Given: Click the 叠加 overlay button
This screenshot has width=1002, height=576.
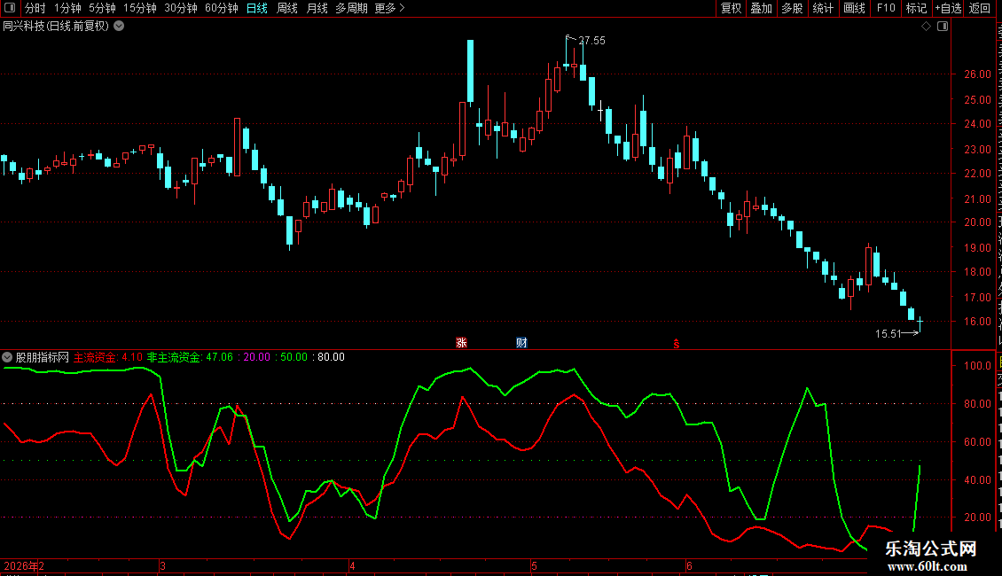Looking at the screenshot, I should [x=762, y=8].
